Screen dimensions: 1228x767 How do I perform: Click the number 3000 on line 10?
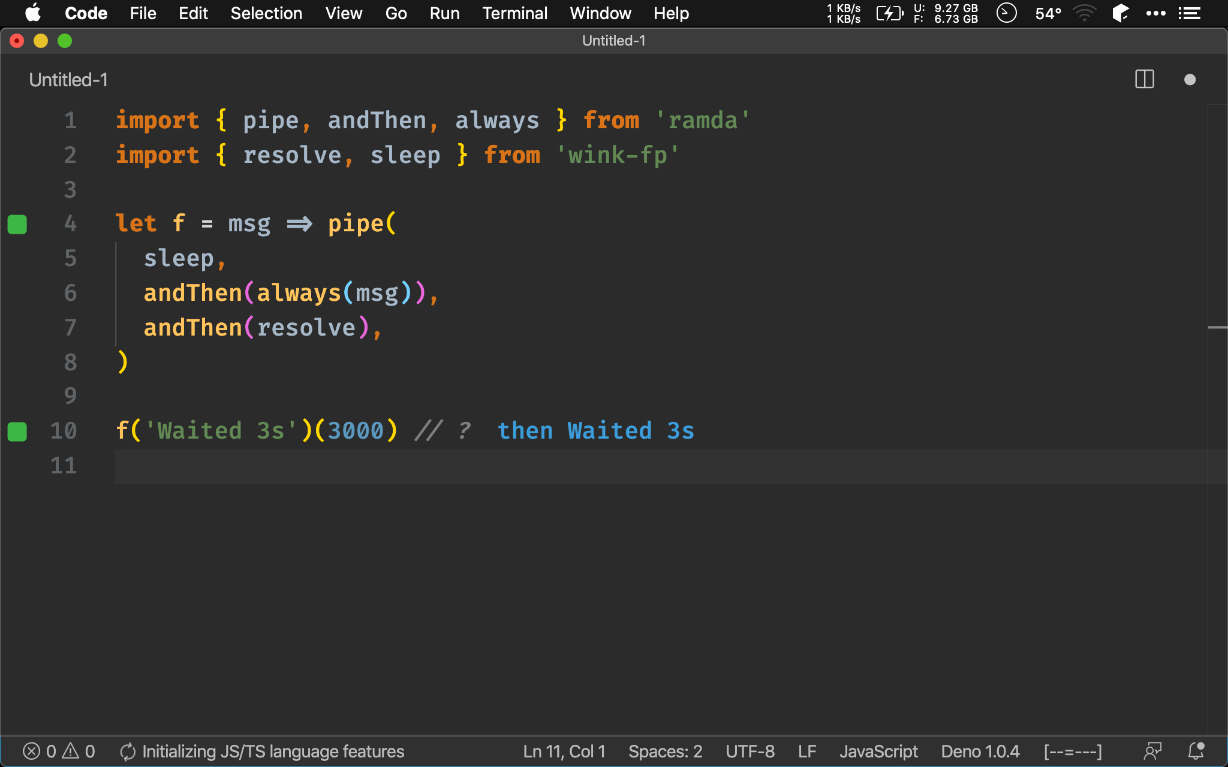(x=356, y=431)
